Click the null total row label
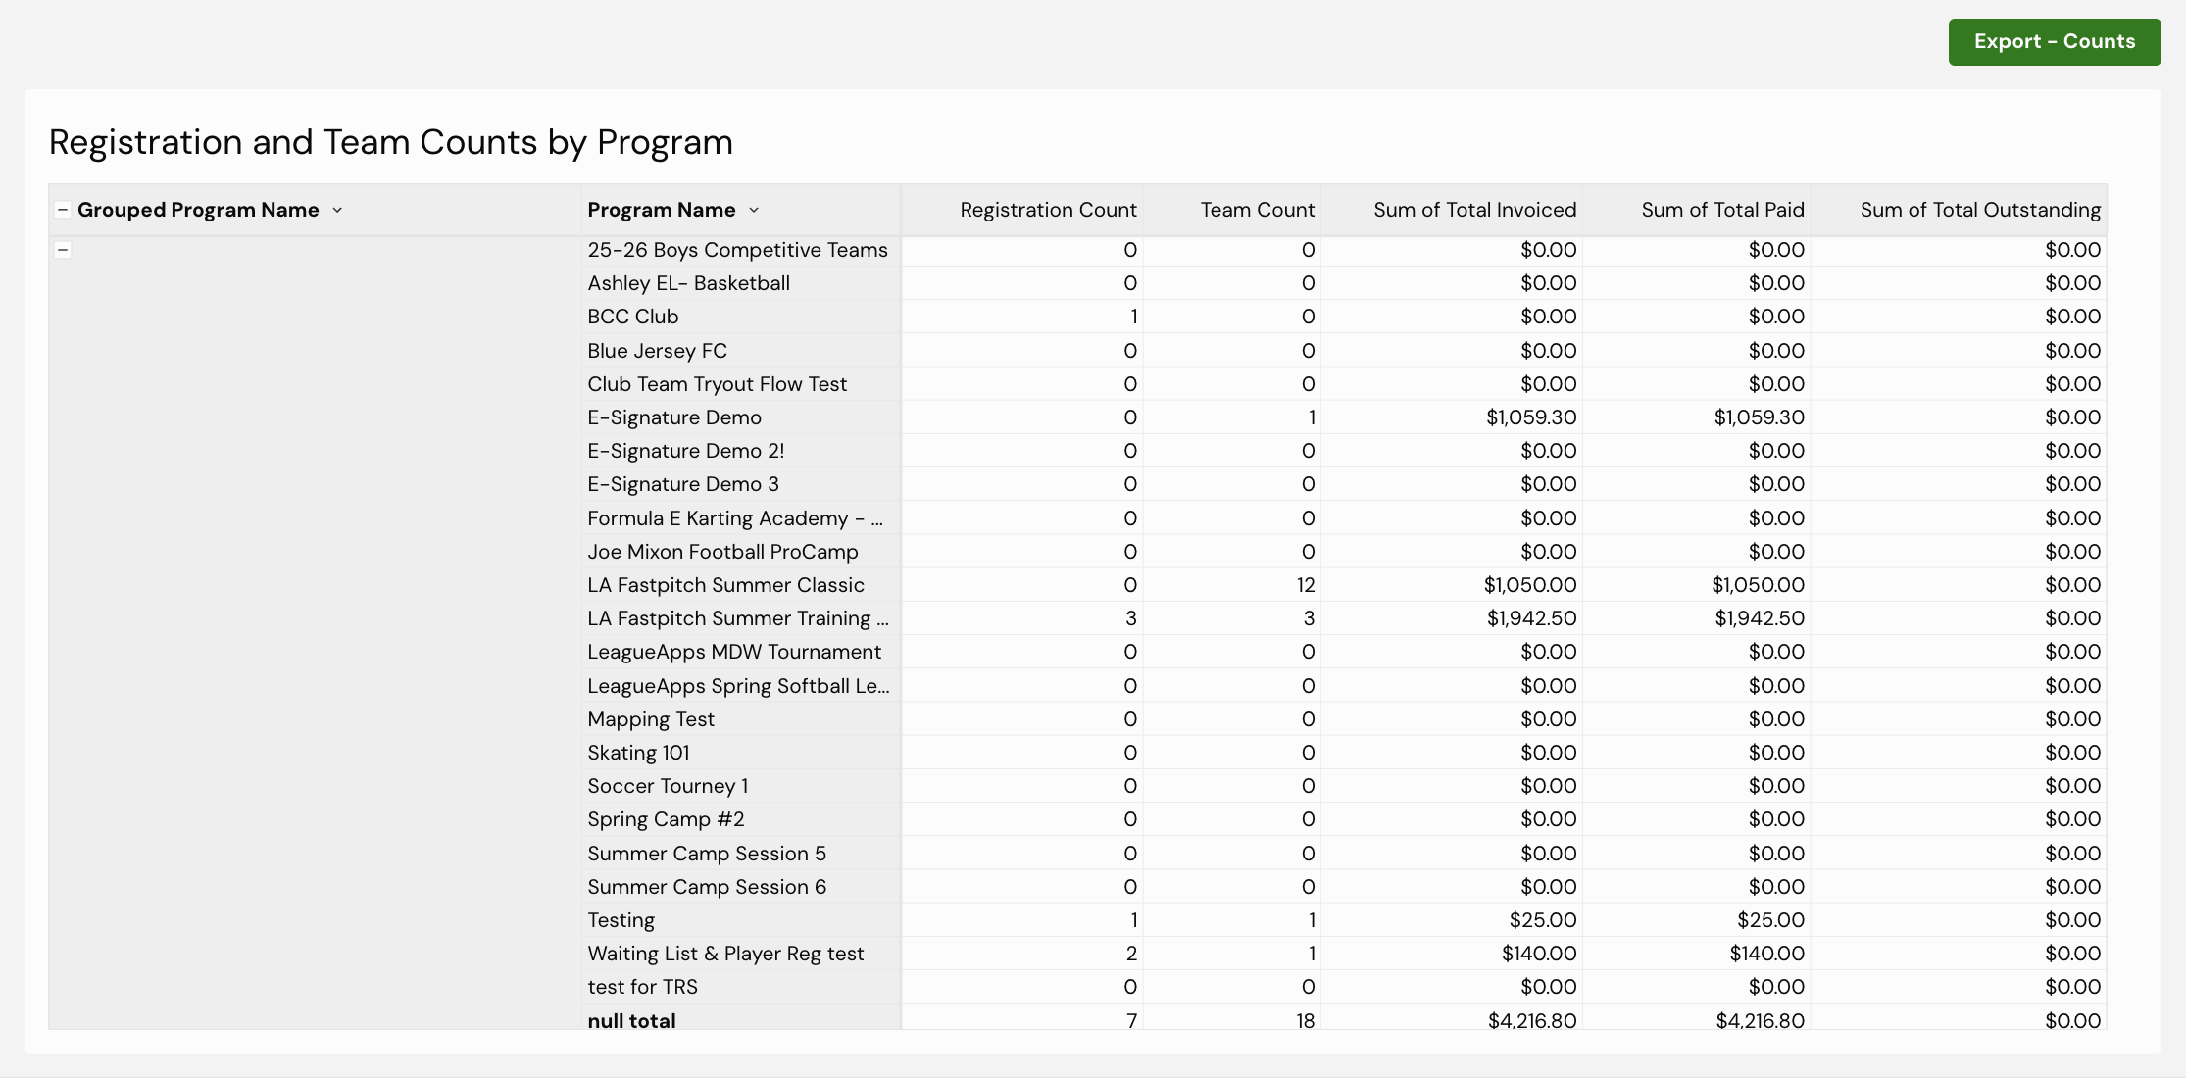Image resolution: width=2186 pixels, height=1078 pixels. (x=631, y=1020)
